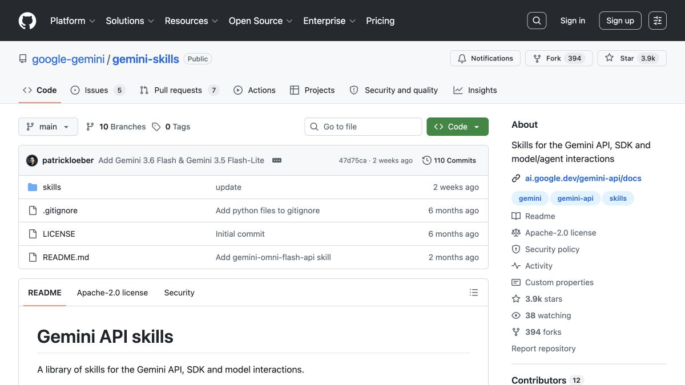Click the README.md file icon
685x385 pixels.
click(x=33, y=257)
